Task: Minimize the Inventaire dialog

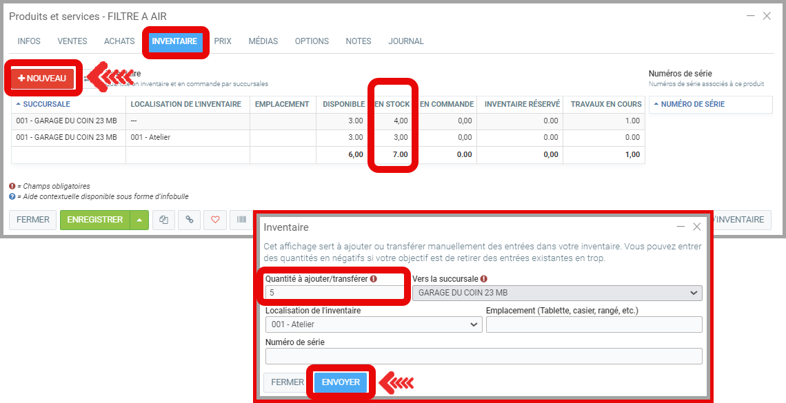Action: [x=681, y=227]
